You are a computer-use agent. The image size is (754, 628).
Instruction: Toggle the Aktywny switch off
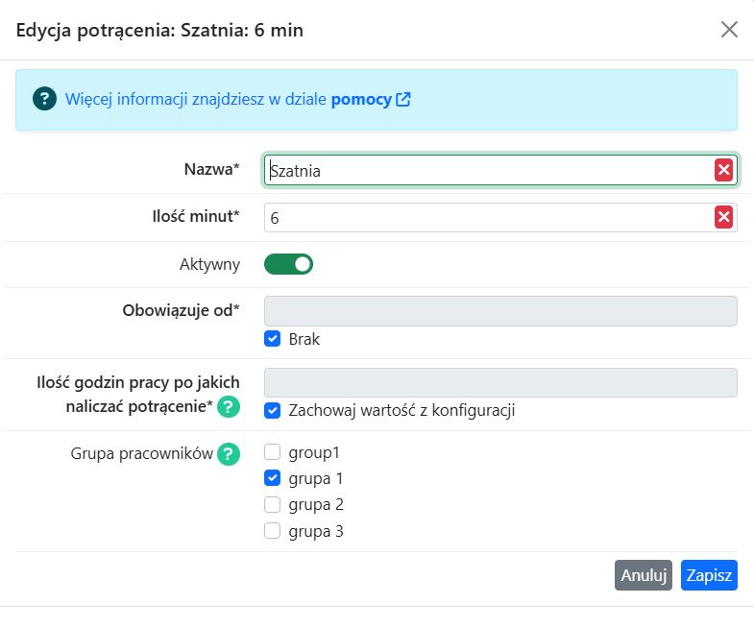[288, 264]
